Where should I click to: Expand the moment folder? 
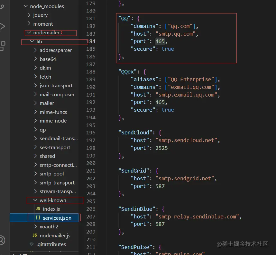tap(29, 23)
